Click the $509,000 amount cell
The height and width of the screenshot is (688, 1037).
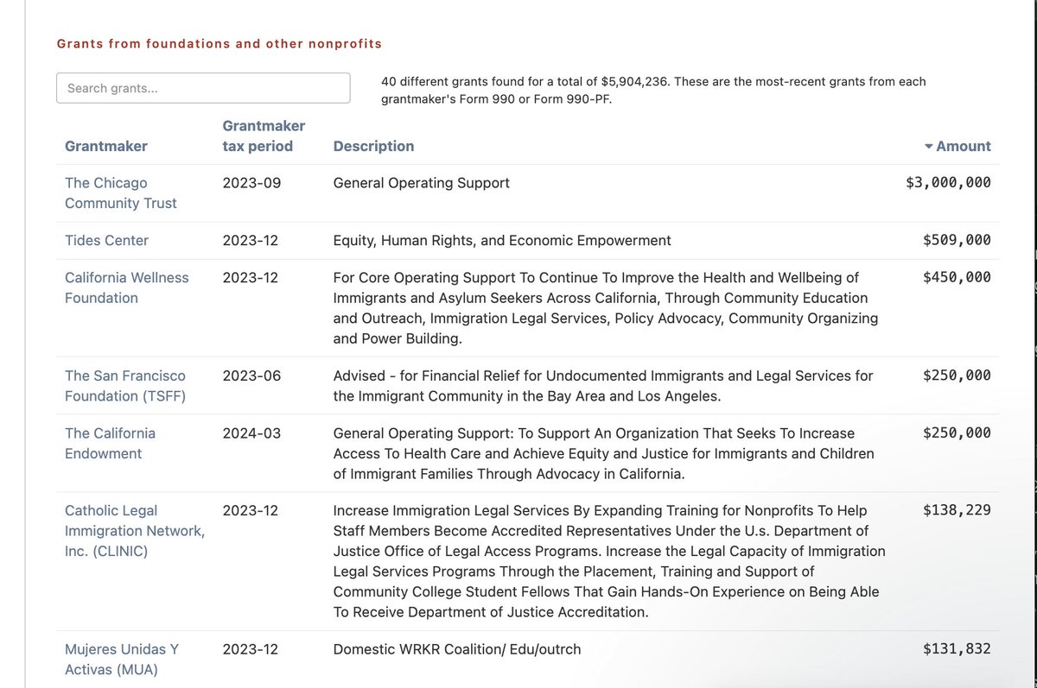(x=957, y=240)
